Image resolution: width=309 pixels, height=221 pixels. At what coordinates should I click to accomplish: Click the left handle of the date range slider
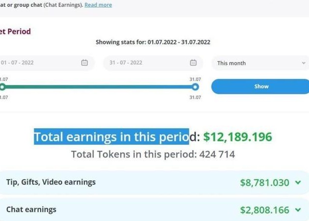[2, 87]
